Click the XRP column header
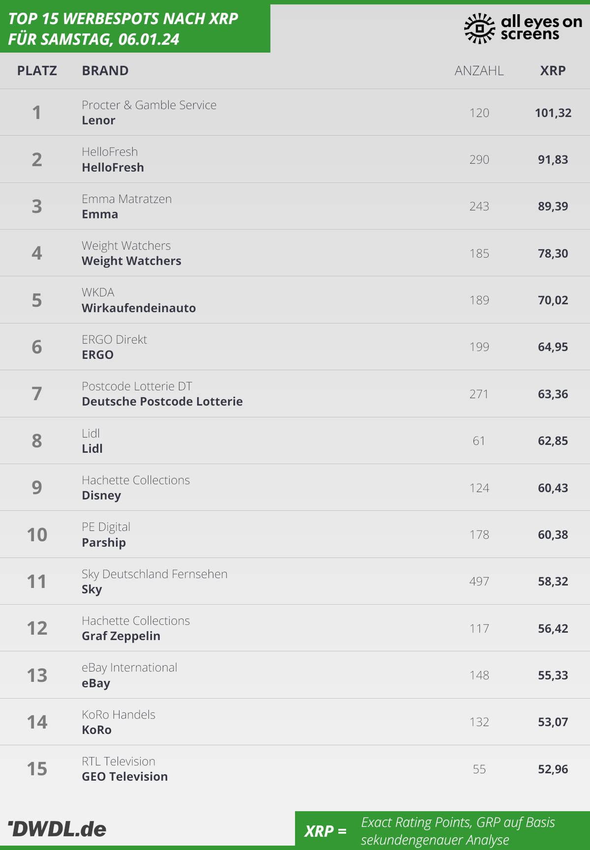The height and width of the screenshot is (850, 590). 553,71
